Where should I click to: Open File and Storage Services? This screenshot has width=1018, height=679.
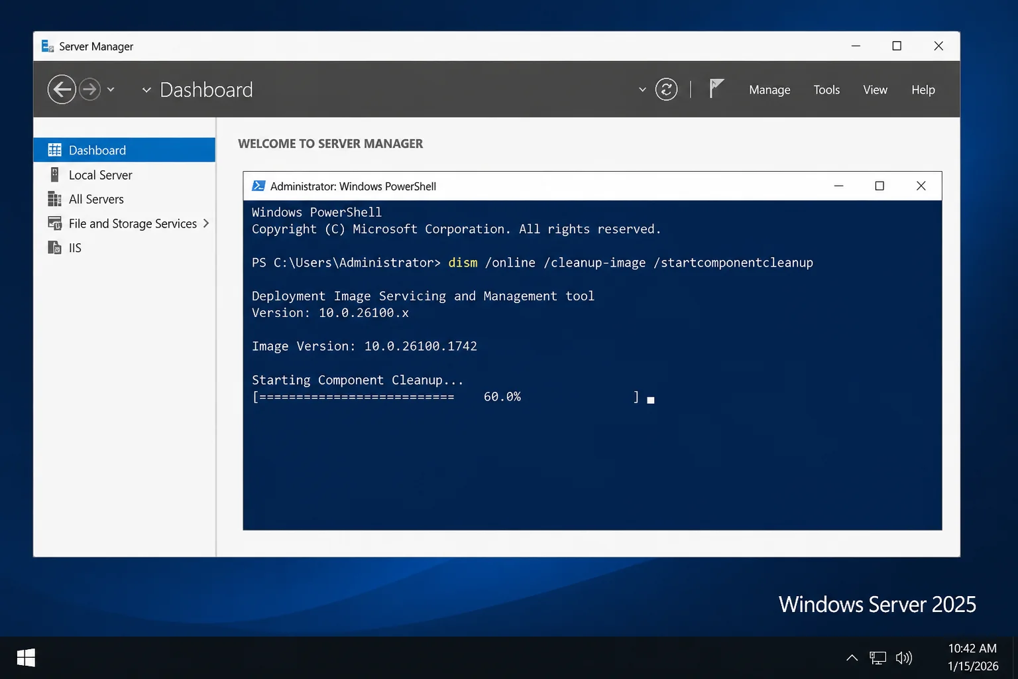(x=125, y=223)
